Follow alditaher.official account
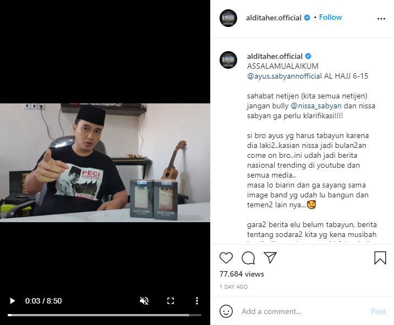 330,18
